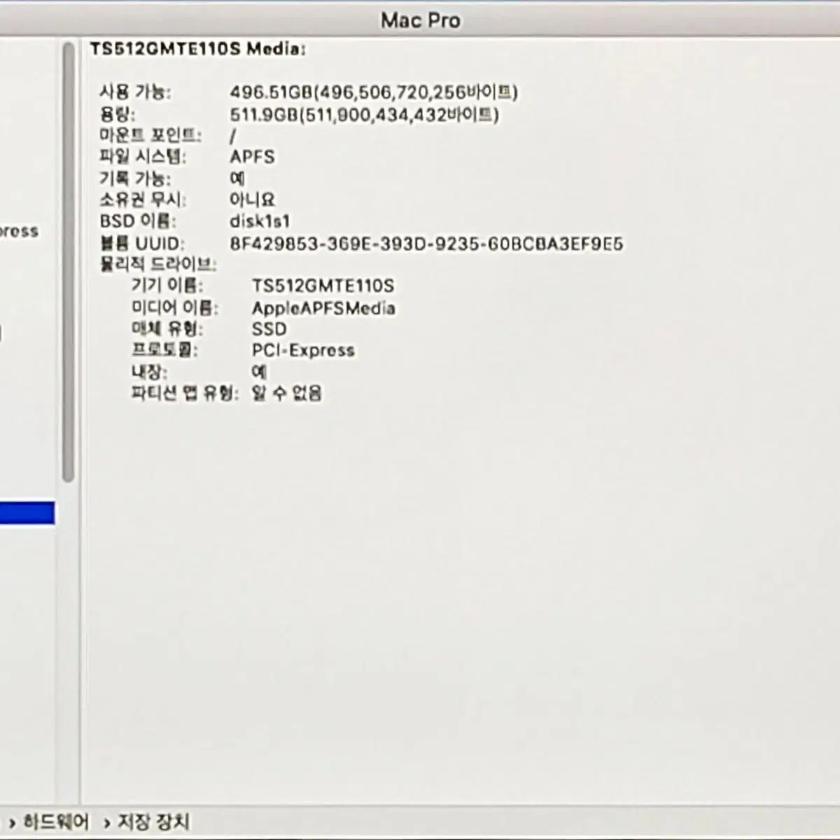
Task: Click the BSD name disk1s1
Action: click(x=260, y=221)
